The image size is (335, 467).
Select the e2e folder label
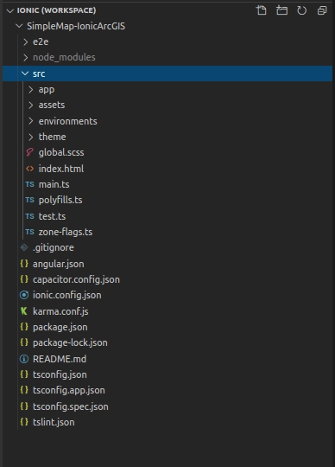(x=41, y=42)
